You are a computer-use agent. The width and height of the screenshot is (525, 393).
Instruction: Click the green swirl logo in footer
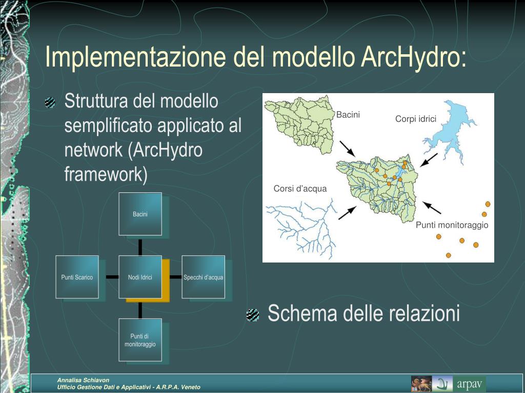(x=442, y=384)
